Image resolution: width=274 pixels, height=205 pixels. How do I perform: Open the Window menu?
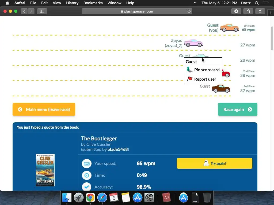click(x=114, y=3)
